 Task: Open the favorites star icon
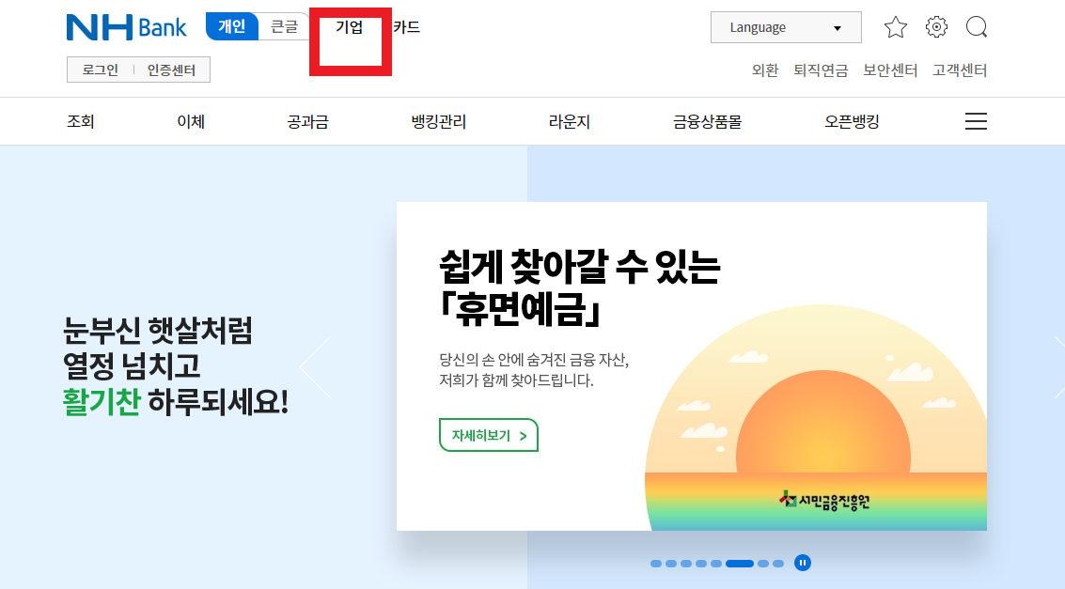(895, 27)
